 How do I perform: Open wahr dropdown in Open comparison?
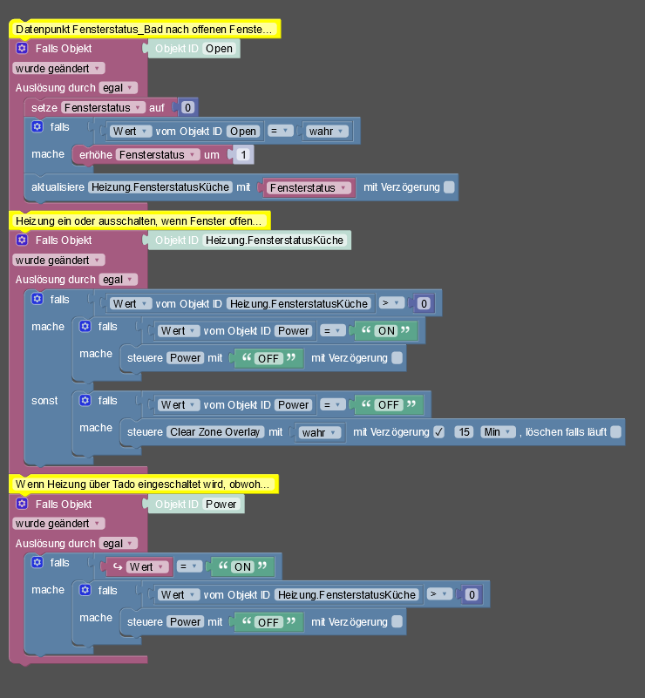327,132
